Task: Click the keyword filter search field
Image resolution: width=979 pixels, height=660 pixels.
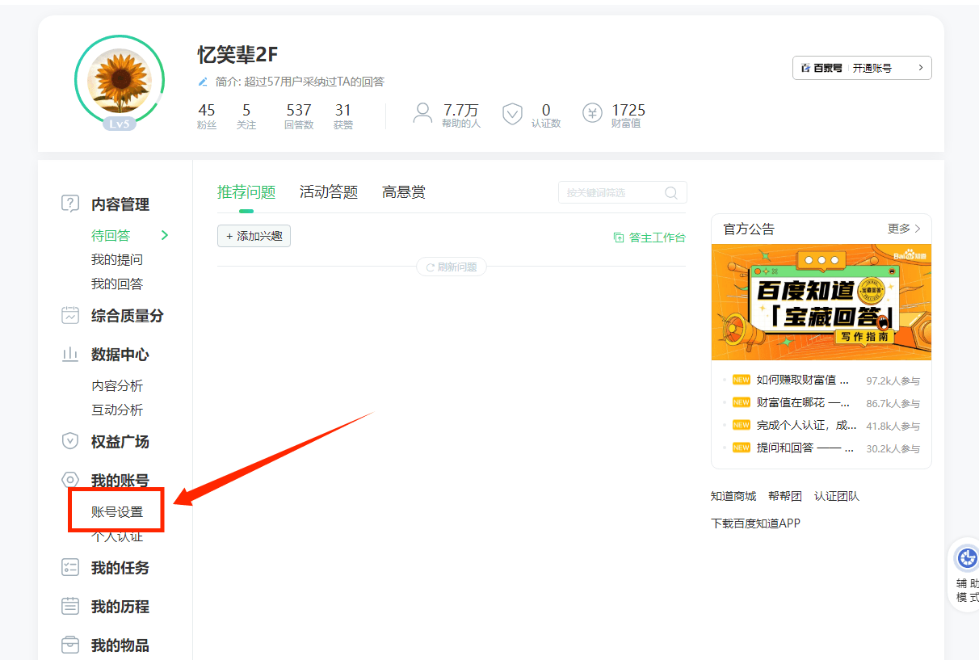Action: [623, 192]
